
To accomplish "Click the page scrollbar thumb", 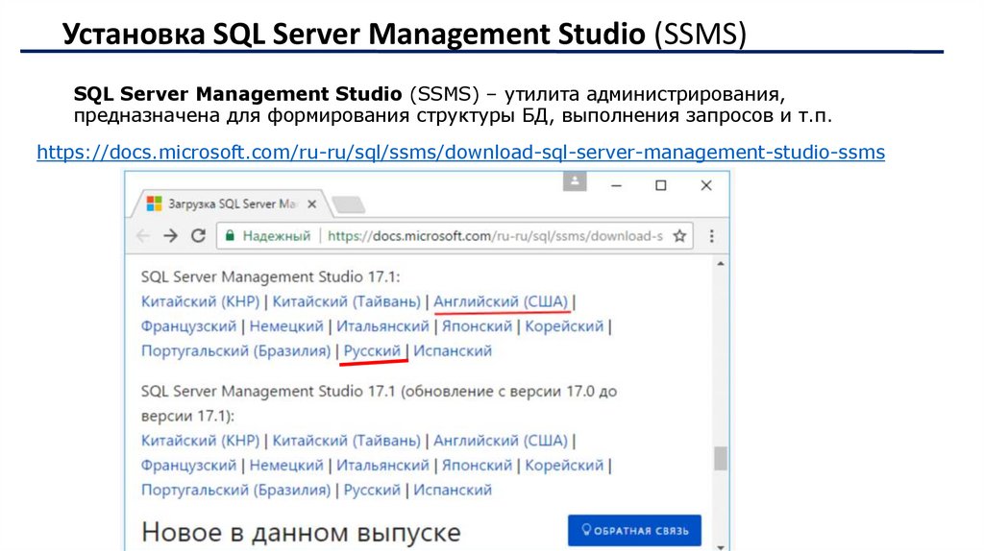I will coord(721,458).
